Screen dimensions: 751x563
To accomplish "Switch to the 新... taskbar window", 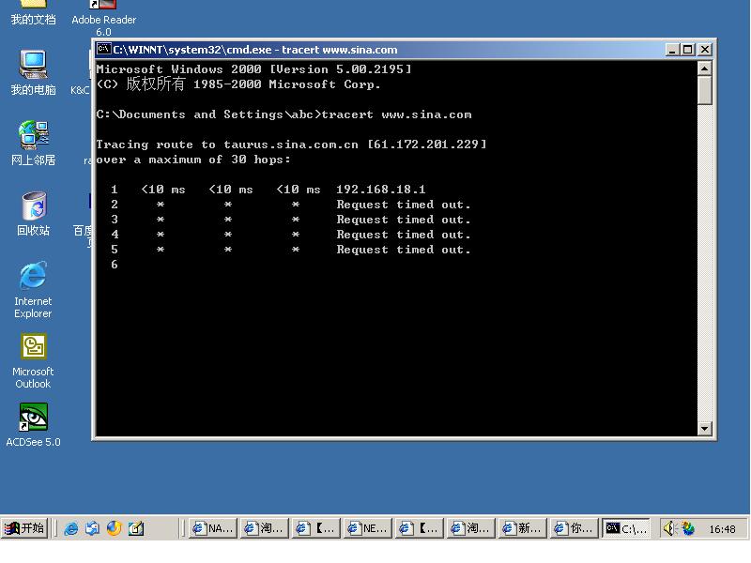I will (x=523, y=528).
